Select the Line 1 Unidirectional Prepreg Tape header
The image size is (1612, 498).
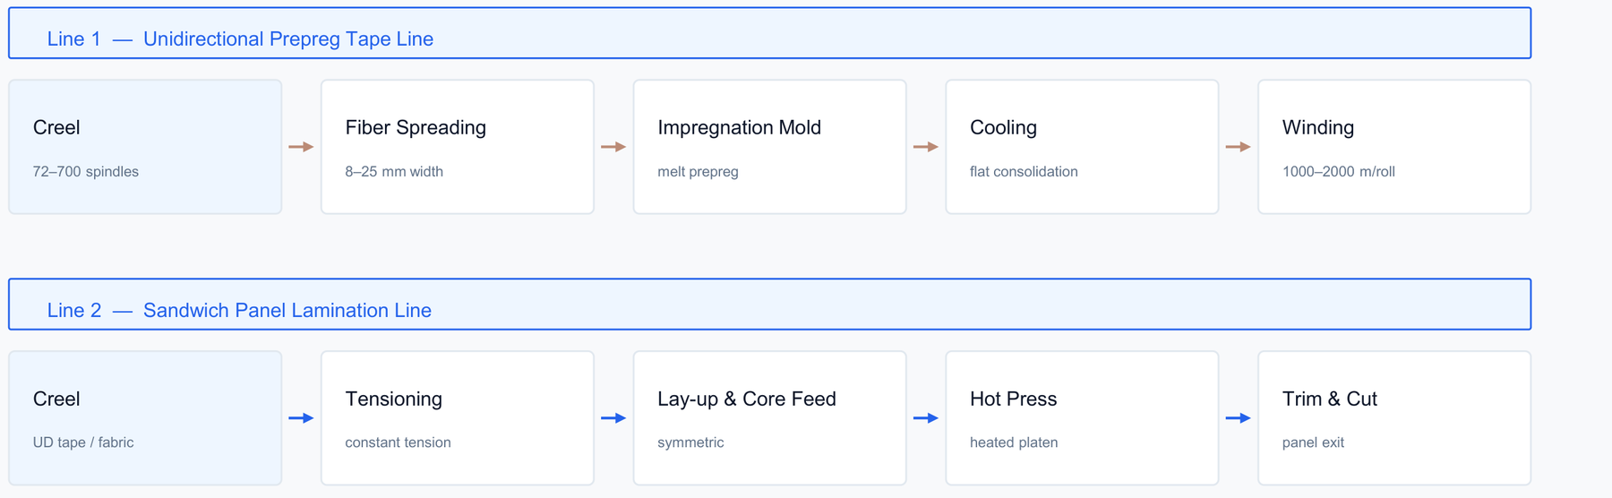click(770, 33)
